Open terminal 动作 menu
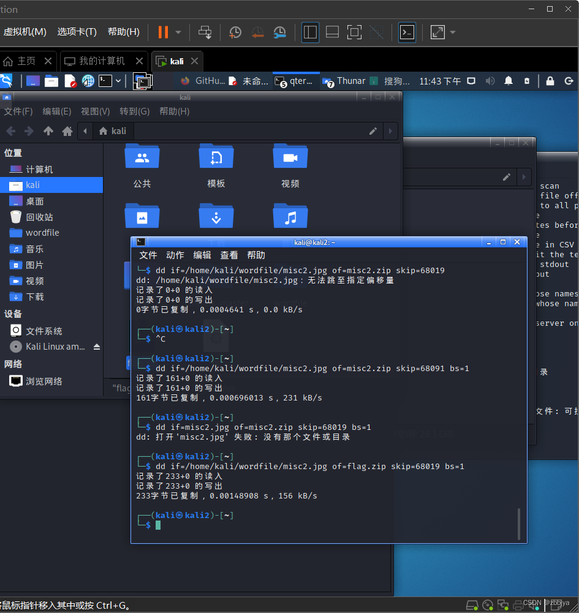The image size is (579, 613). [175, 255]
